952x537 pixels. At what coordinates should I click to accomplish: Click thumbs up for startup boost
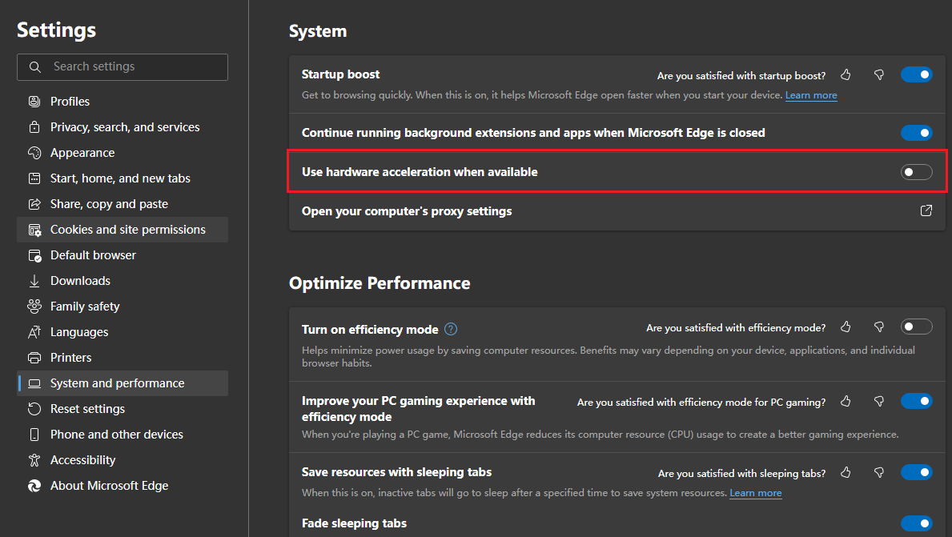tap(846, 75)
